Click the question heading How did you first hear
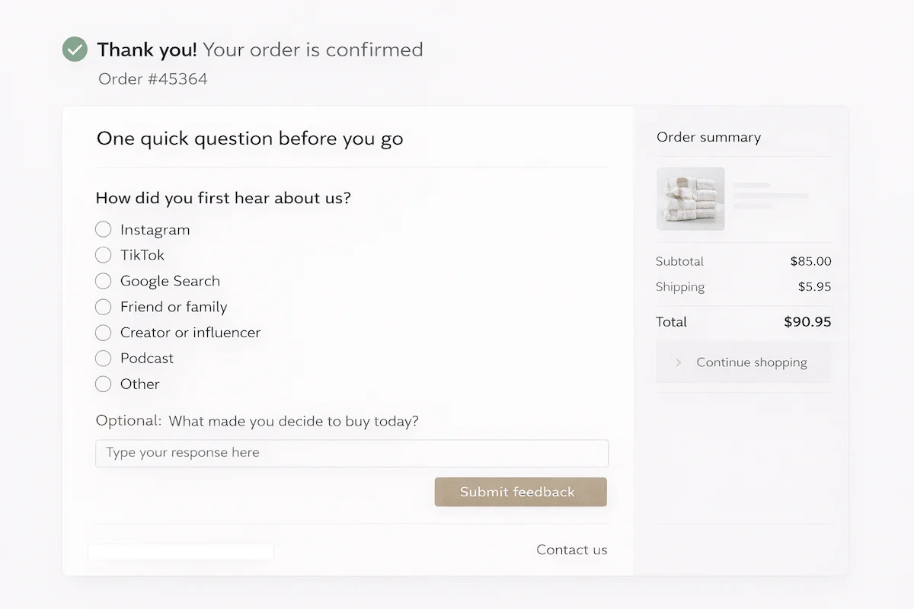The width and height of the screenshot is (914, 609). tap(223, 198)
